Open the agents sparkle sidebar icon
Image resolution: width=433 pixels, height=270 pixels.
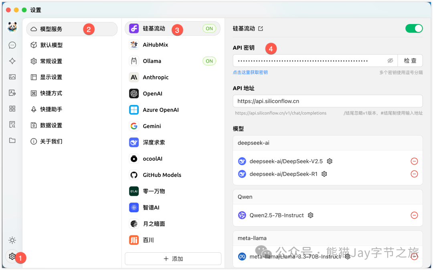[x=12, y=61]
